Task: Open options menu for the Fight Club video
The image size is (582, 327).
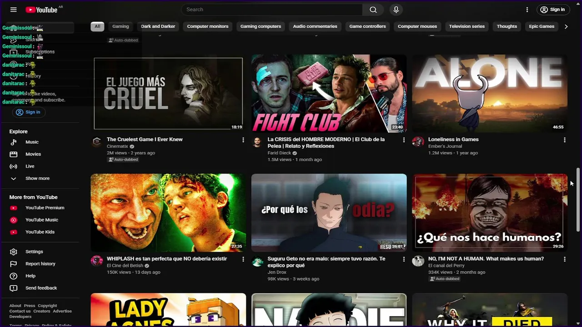Action: coord(404,140)
